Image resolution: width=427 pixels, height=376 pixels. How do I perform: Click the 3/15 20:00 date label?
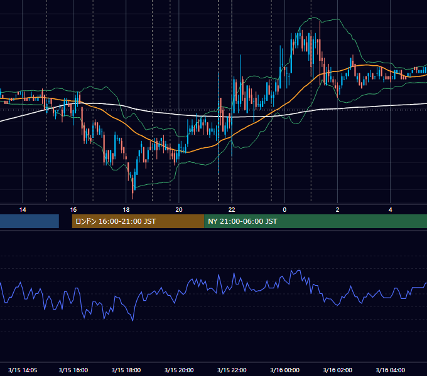(179, 370)
